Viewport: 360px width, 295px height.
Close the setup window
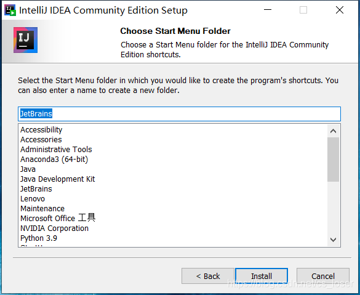(x=340, y=10)
